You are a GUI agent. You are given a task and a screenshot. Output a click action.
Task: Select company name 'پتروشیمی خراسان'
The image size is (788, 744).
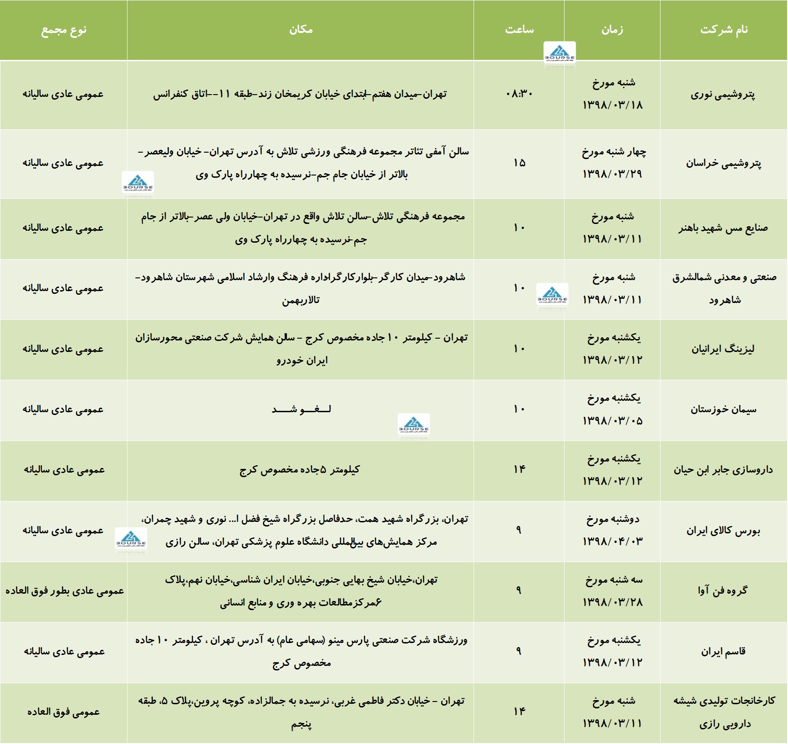724,163
